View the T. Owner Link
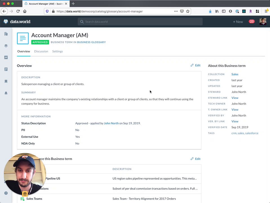The image size is (270, 203). pyautogui.click(x=235, y=110)
